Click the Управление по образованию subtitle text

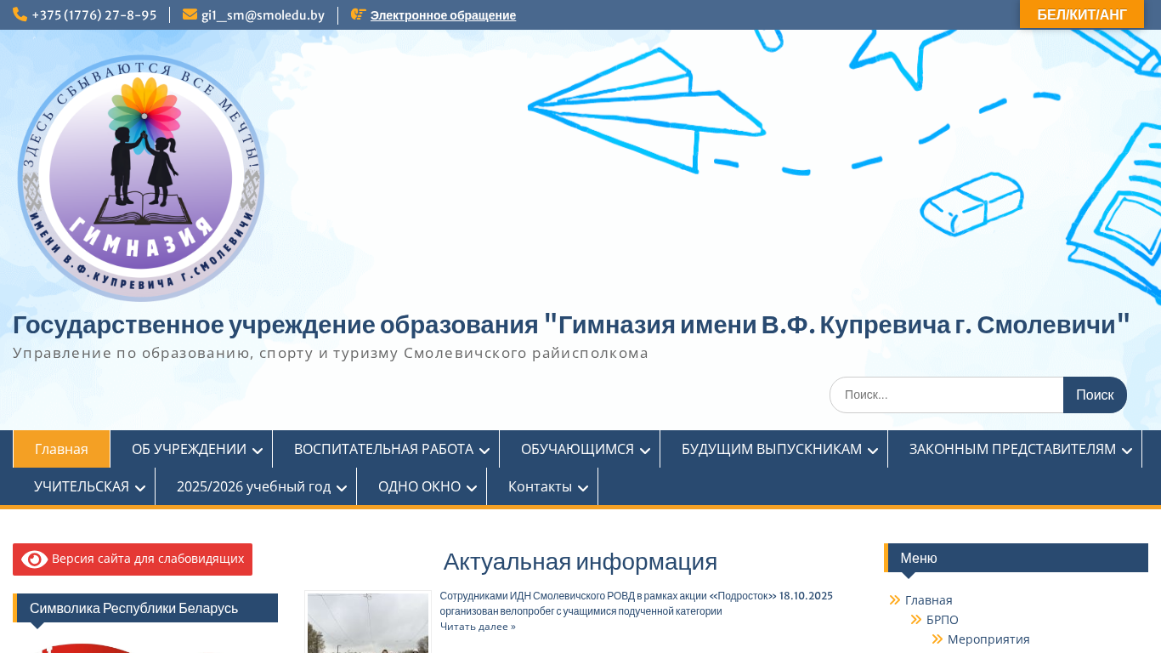(x=331, y=353)
